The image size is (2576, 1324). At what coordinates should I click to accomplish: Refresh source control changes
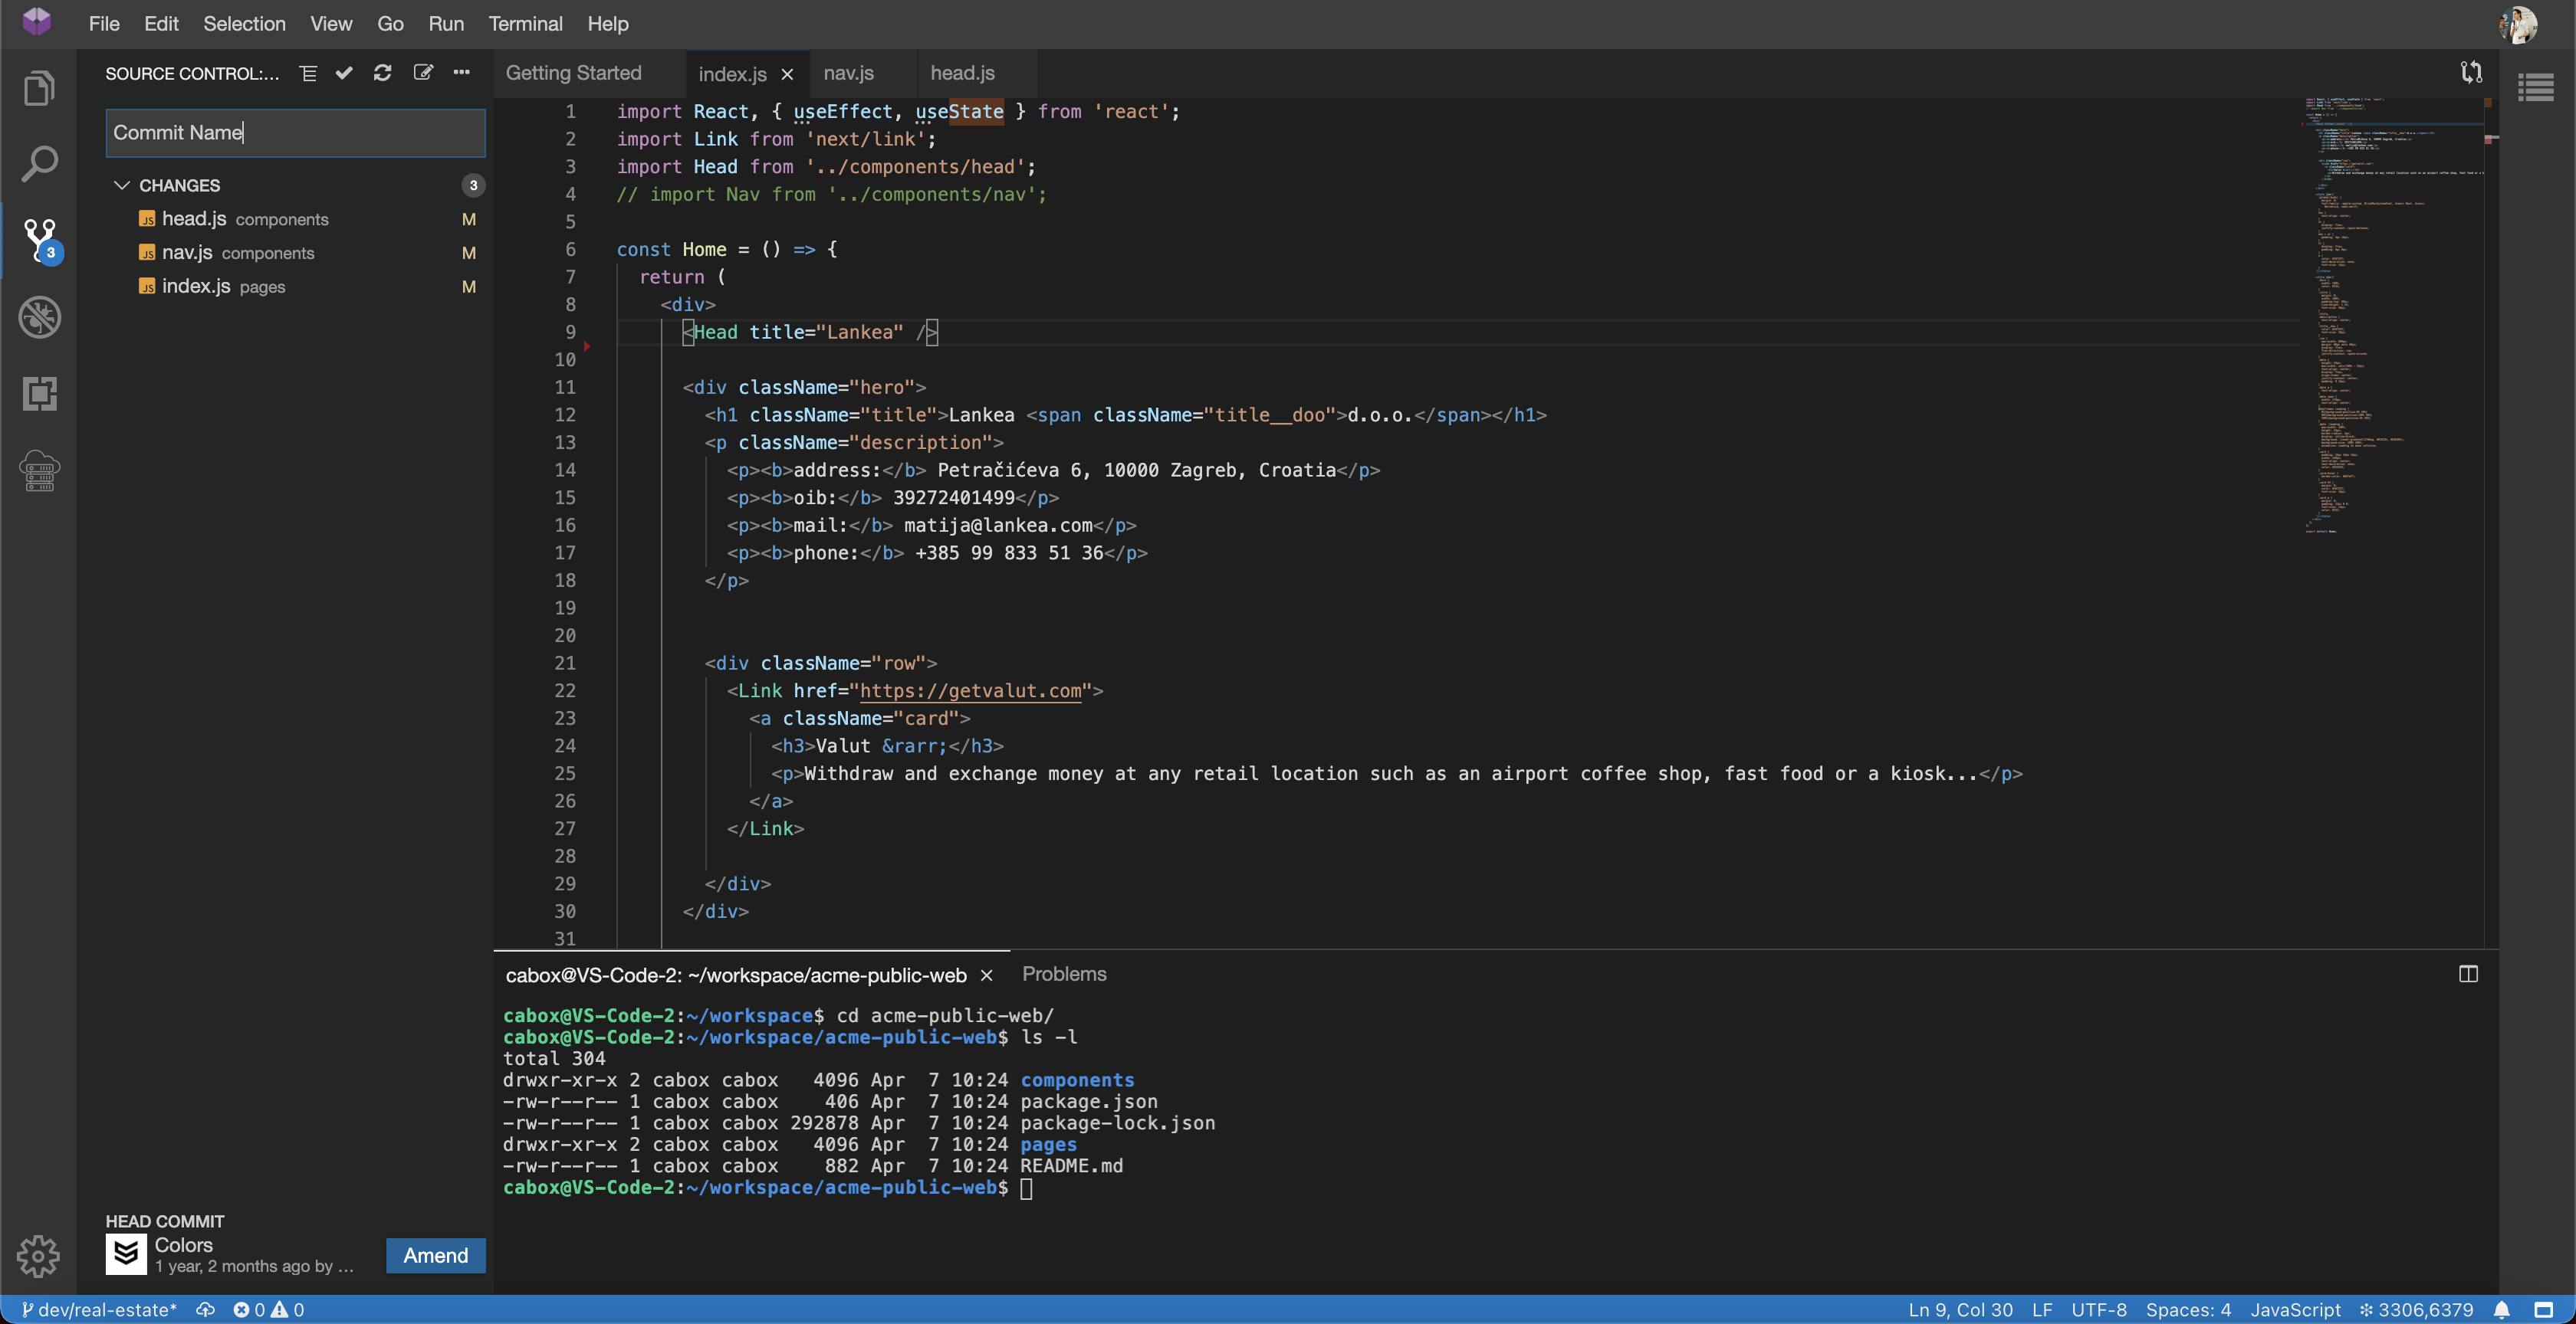(x=382, y=73)
